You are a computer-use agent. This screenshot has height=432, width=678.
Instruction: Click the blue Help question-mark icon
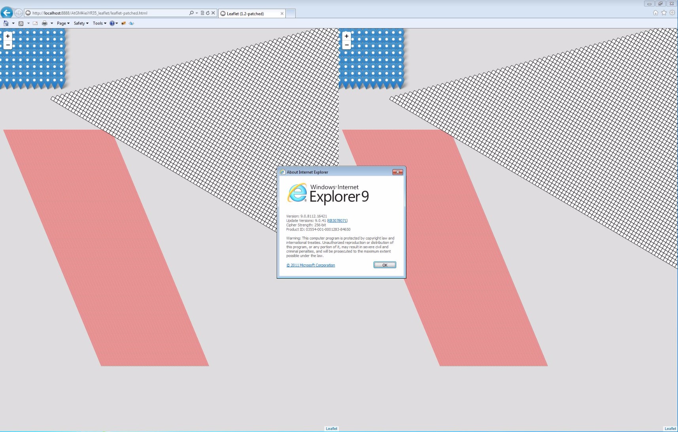coord(112,23)
